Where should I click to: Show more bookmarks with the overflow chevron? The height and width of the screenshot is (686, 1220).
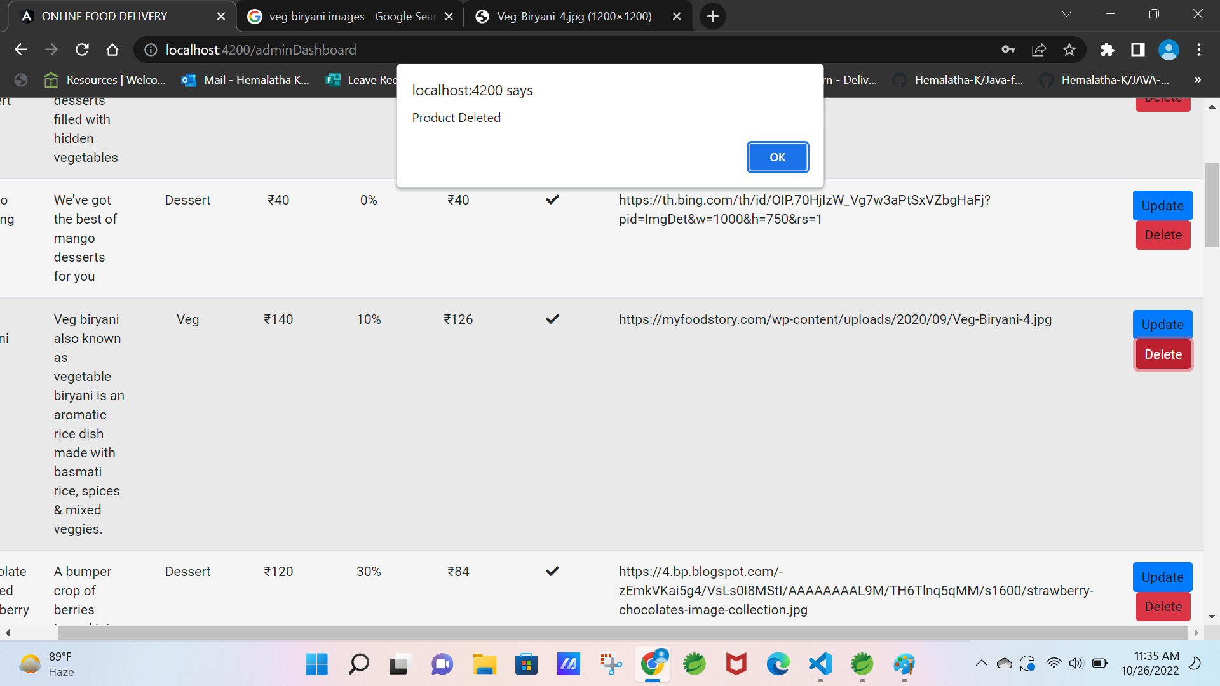pyautogui.click(x=1198, y=79)
